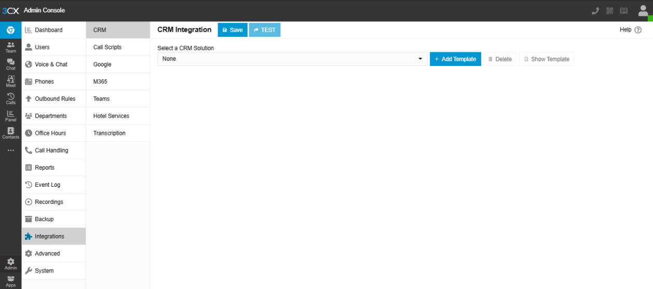The width and height of the screenshot is (653, 289).
Task: Open the Team icon in left rail
Action: coord(10,47)
